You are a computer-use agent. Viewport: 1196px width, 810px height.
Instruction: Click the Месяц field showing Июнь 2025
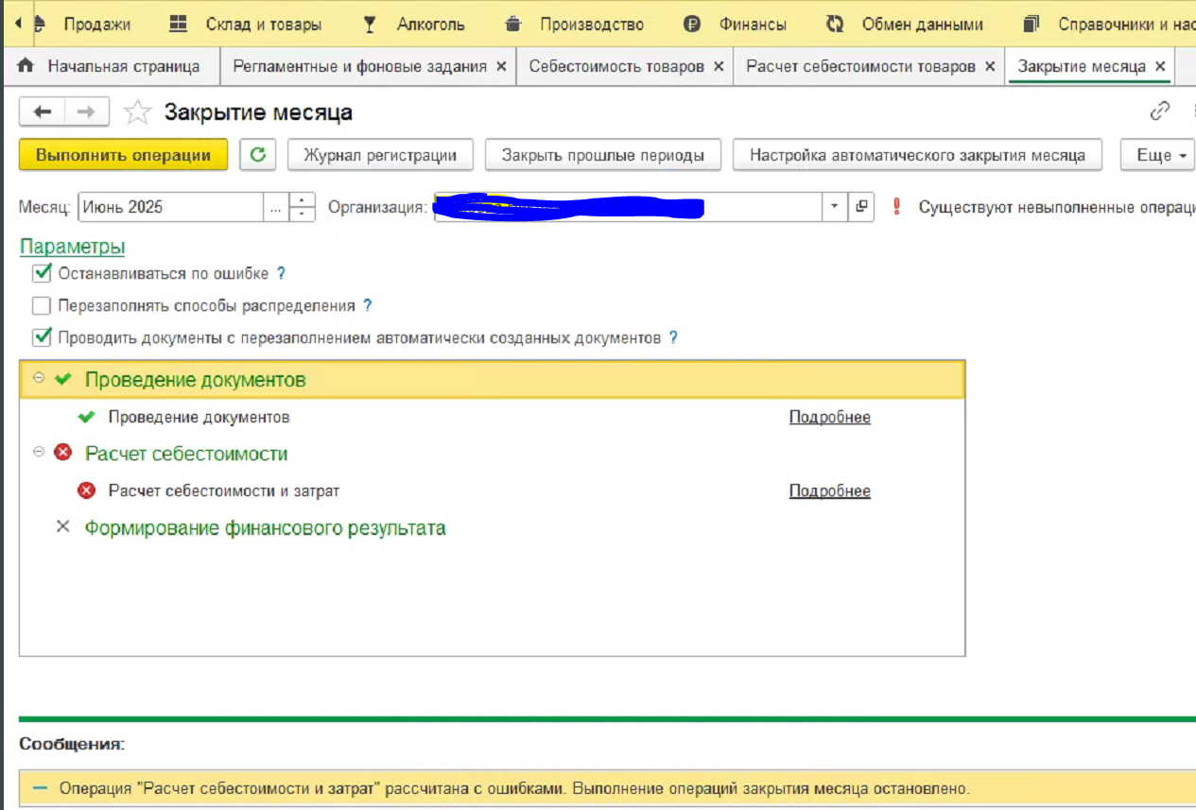click(170, 207)
